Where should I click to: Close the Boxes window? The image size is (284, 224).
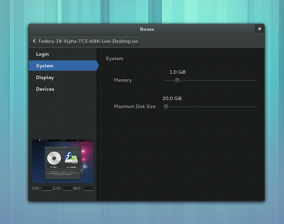[259, 29]
